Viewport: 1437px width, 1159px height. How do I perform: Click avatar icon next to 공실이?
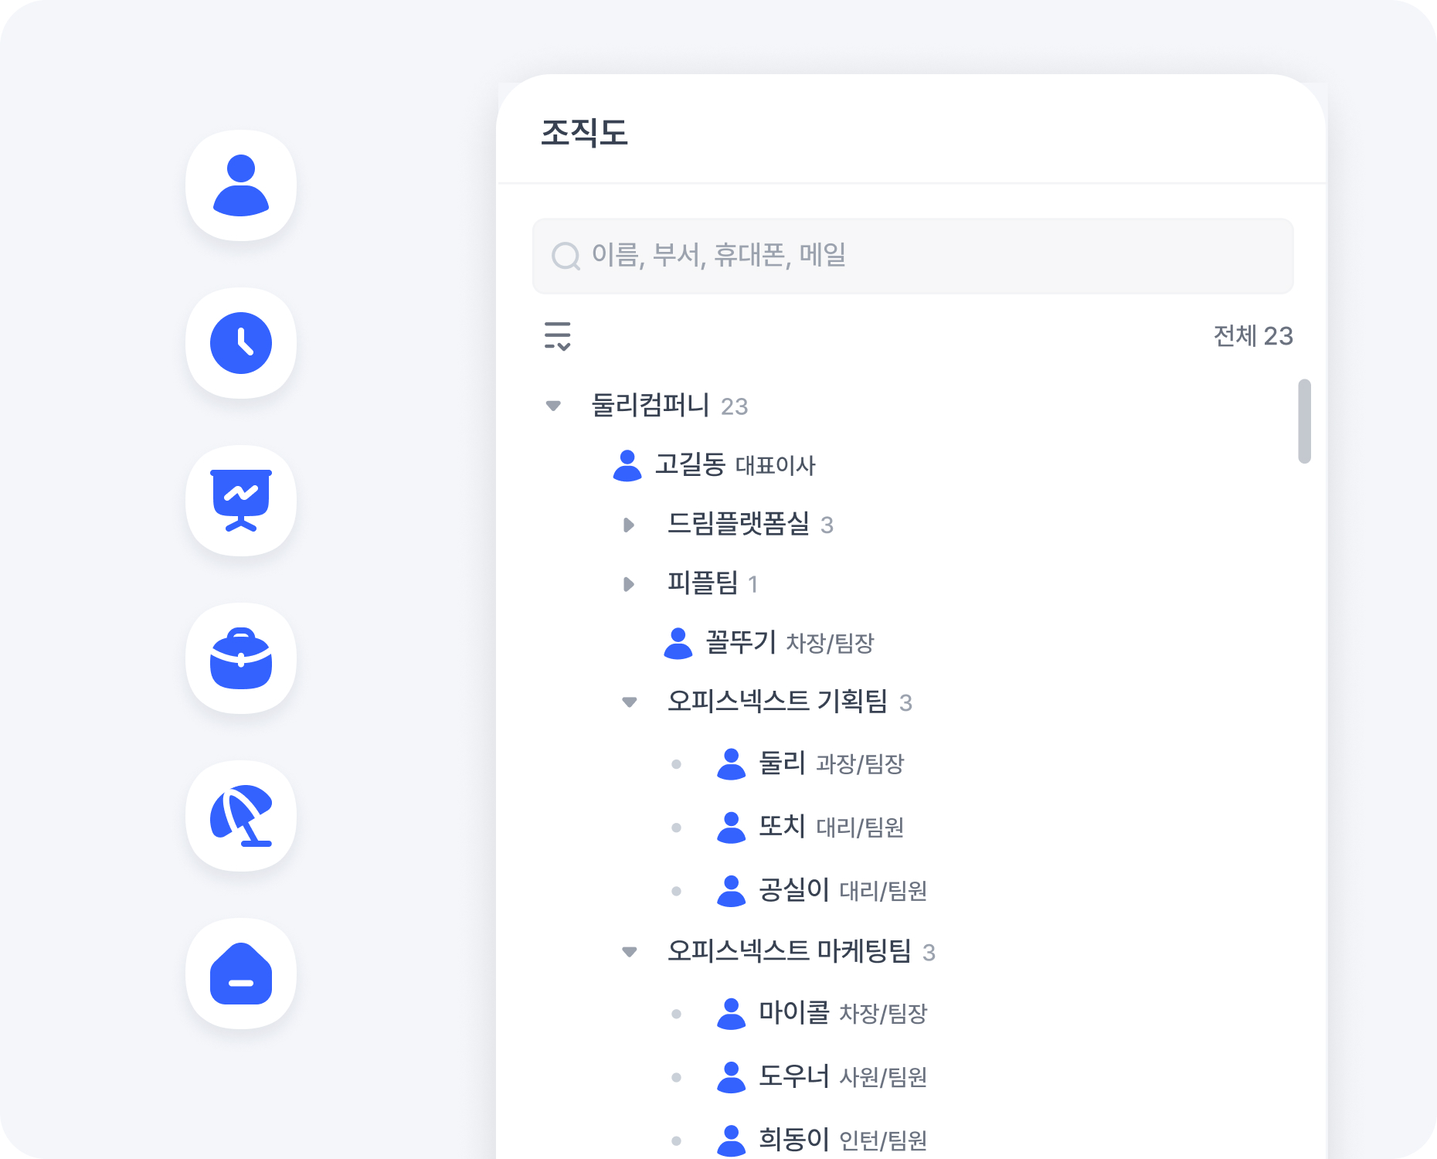[731, 890]
